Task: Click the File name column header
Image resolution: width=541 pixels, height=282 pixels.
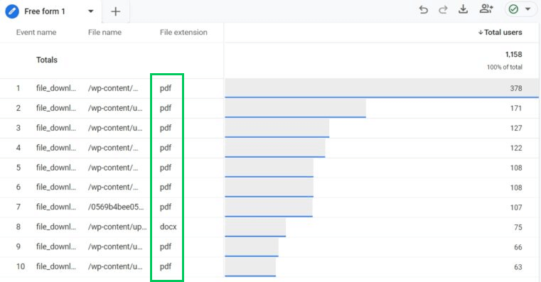Action: [105, 33]
